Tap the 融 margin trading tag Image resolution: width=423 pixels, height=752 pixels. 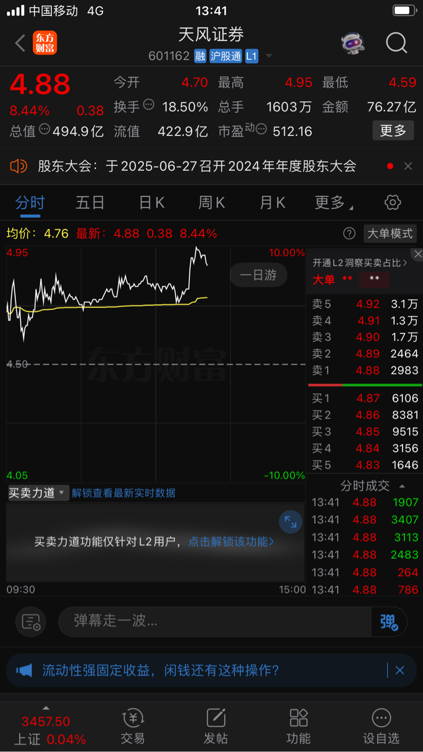click(200, 56)
